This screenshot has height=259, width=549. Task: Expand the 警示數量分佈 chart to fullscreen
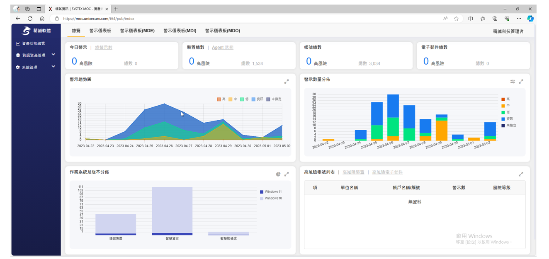[521, 82]
